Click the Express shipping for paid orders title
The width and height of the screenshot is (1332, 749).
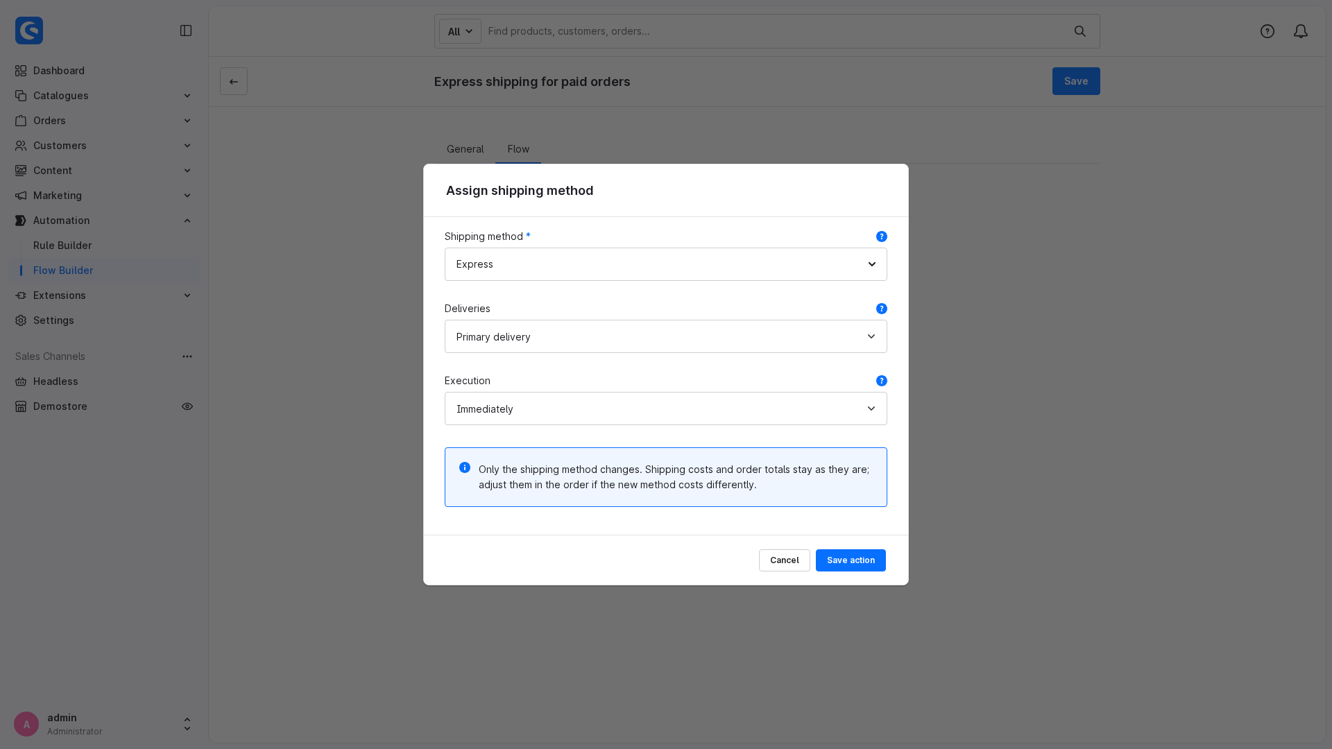532,82
